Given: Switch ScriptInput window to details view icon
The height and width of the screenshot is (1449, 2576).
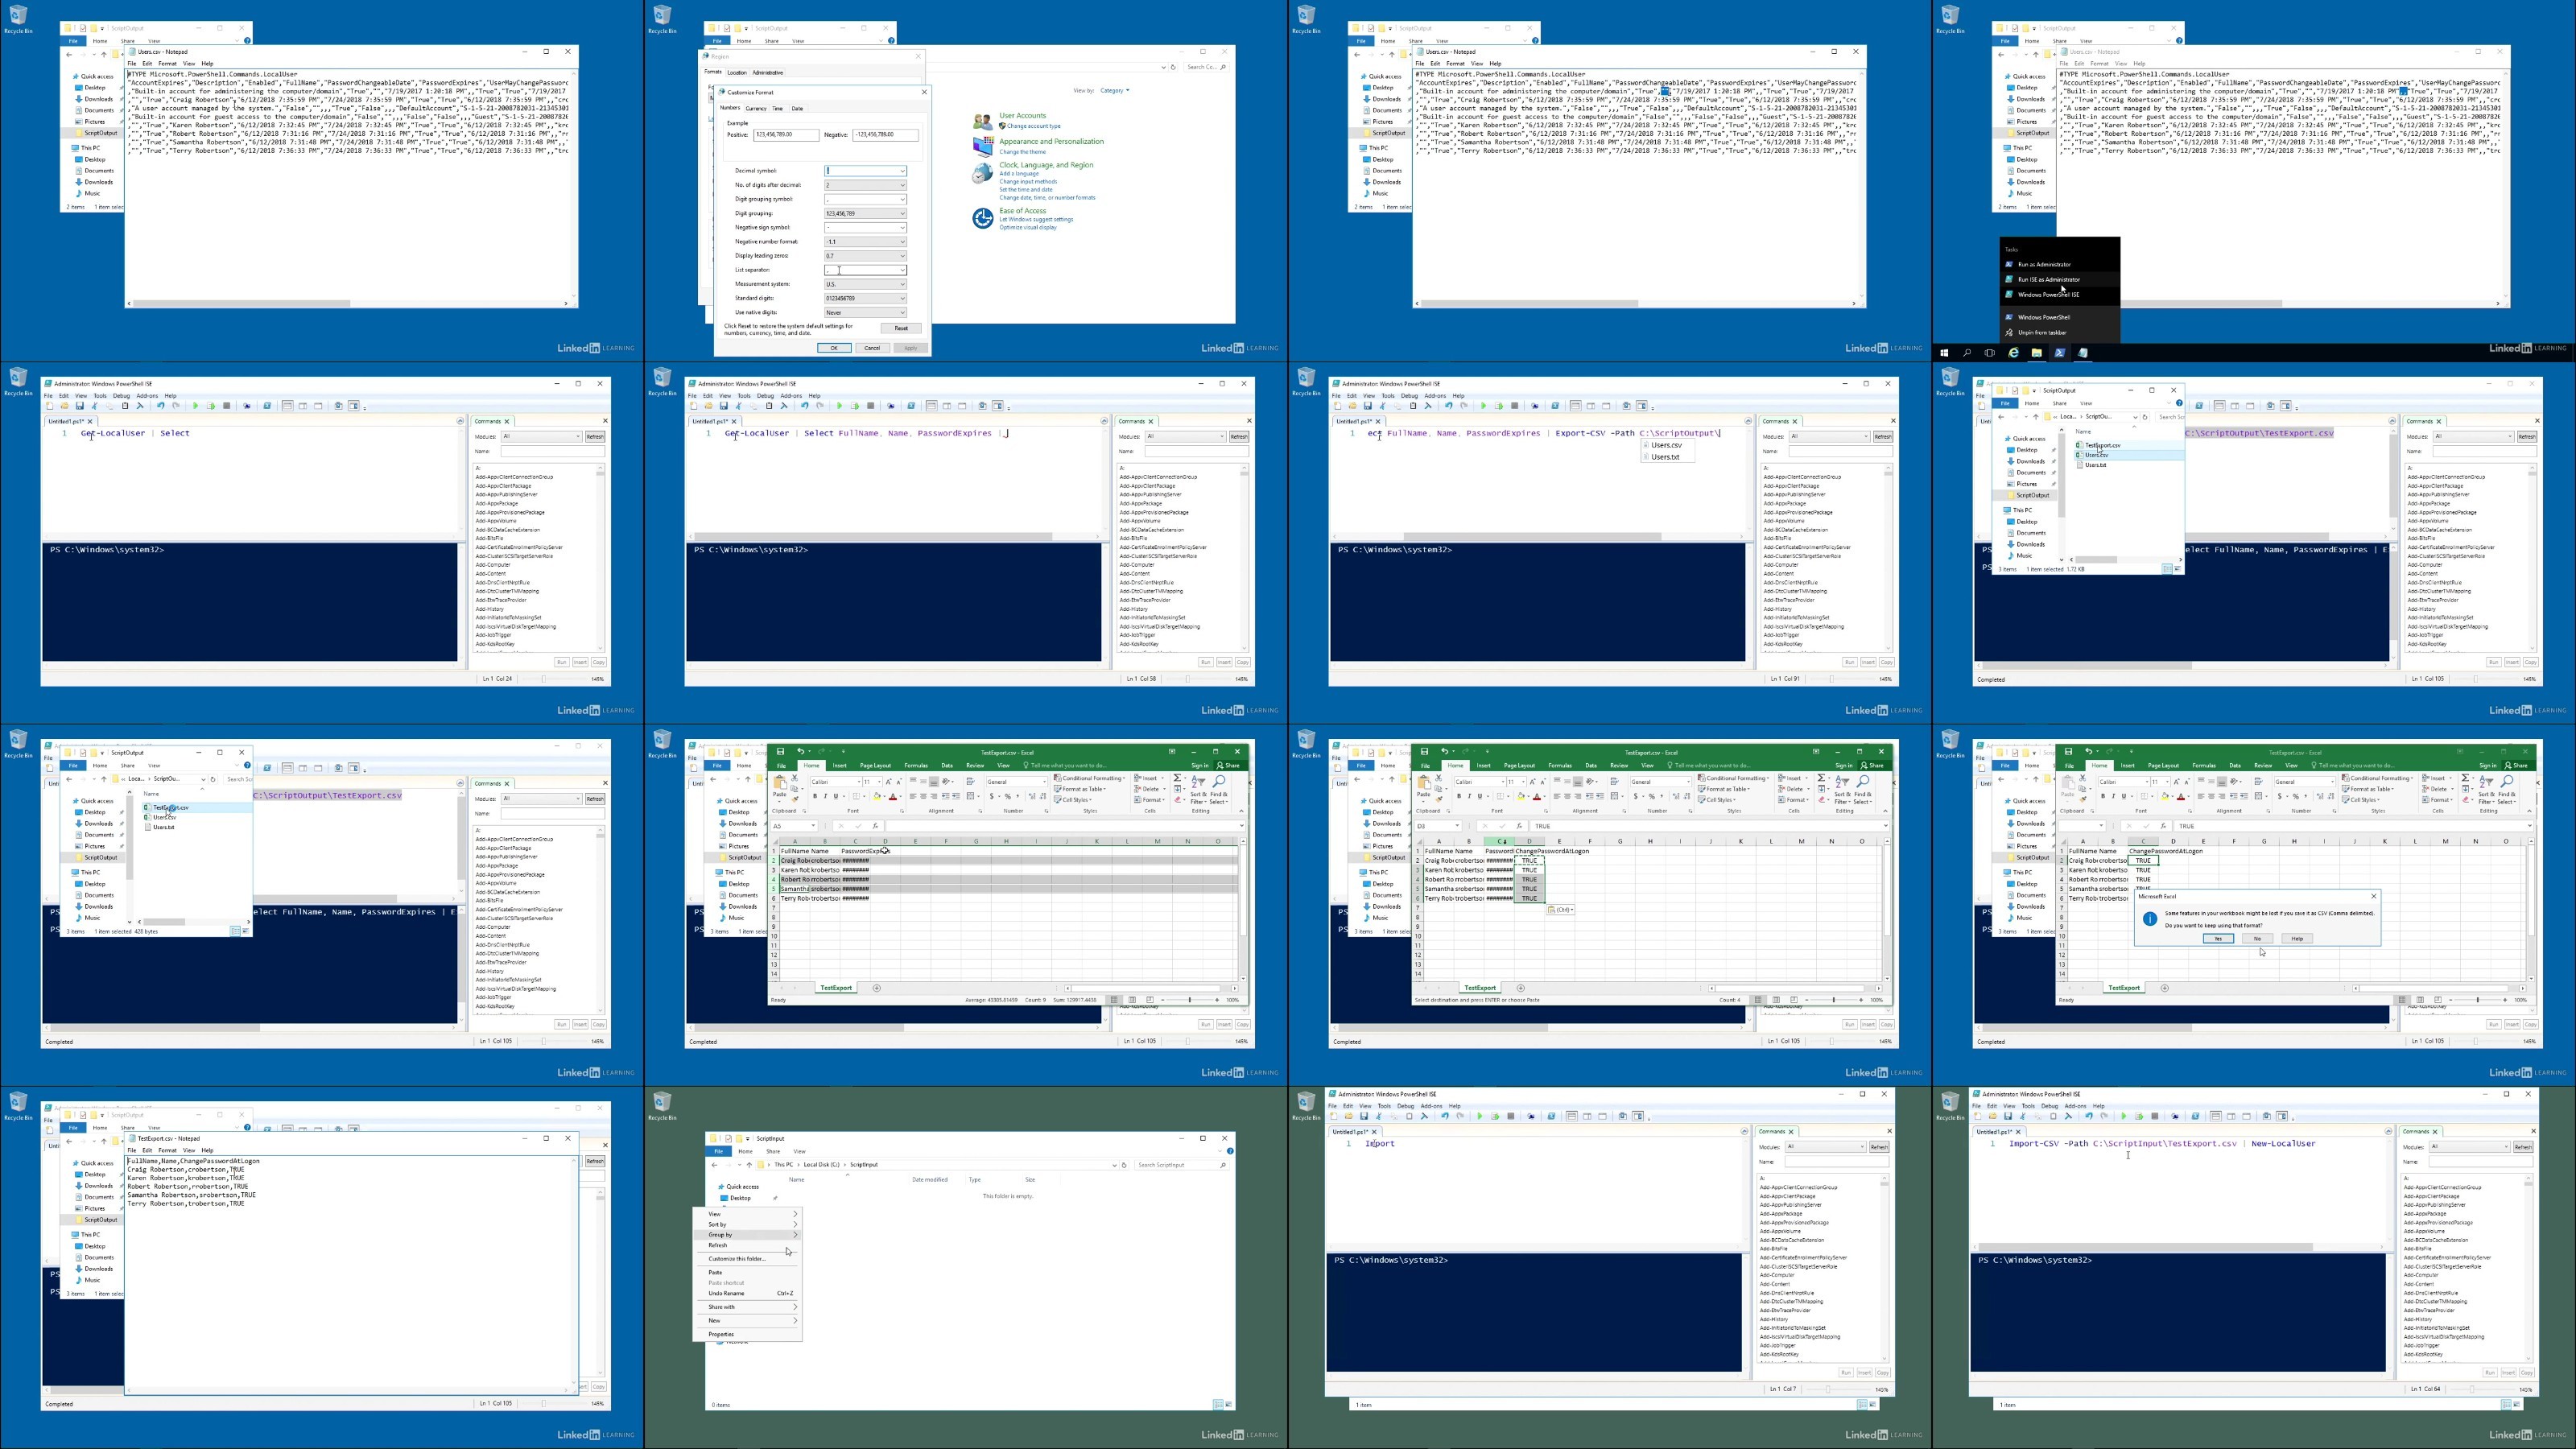Looking at the screenshot, I should tap(1217, 1404).
